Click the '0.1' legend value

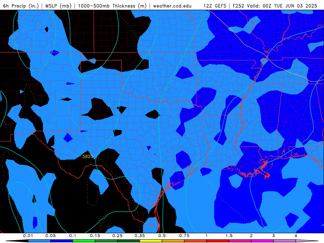point(72,236)
